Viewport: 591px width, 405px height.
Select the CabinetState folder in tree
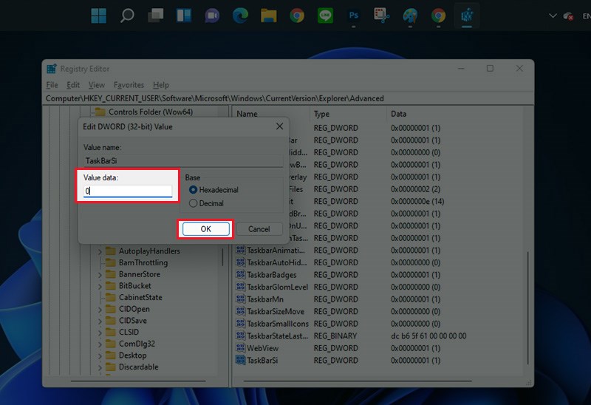pyautogui.click(x=140, y=297)
